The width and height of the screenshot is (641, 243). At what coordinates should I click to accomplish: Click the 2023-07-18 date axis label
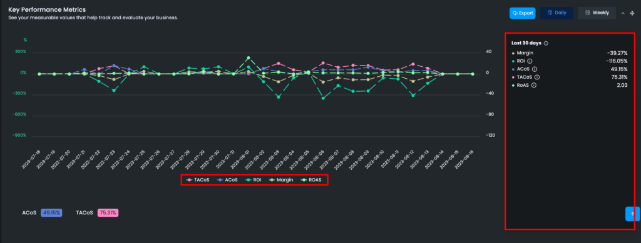click(x=31, y=159)
